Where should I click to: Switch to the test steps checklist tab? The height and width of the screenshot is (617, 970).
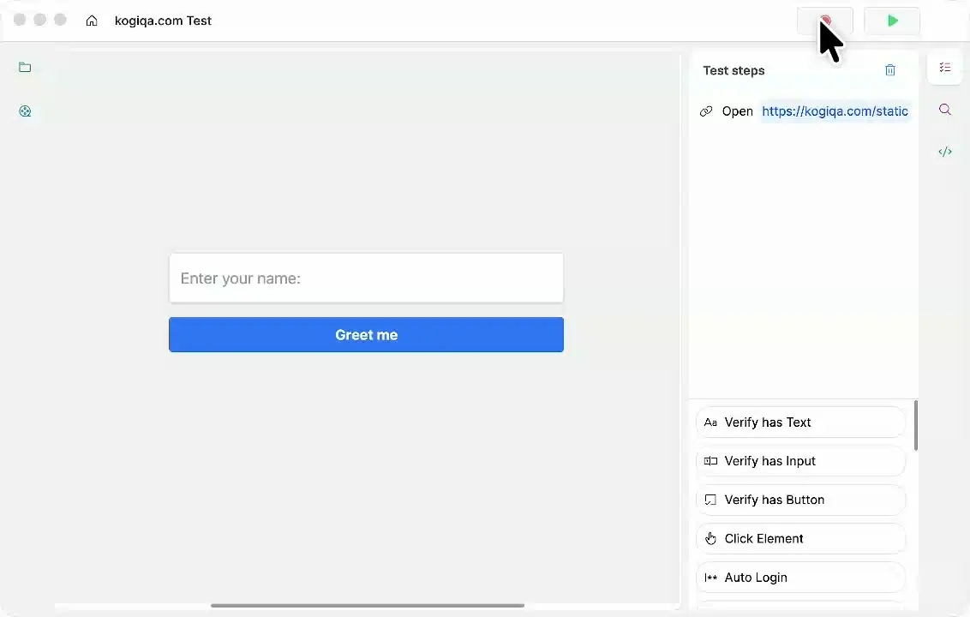pos(945,68)
